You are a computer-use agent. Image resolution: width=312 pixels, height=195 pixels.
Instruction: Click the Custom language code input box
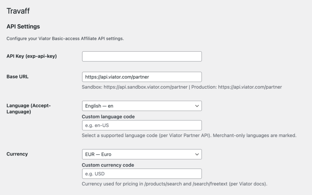142,125
